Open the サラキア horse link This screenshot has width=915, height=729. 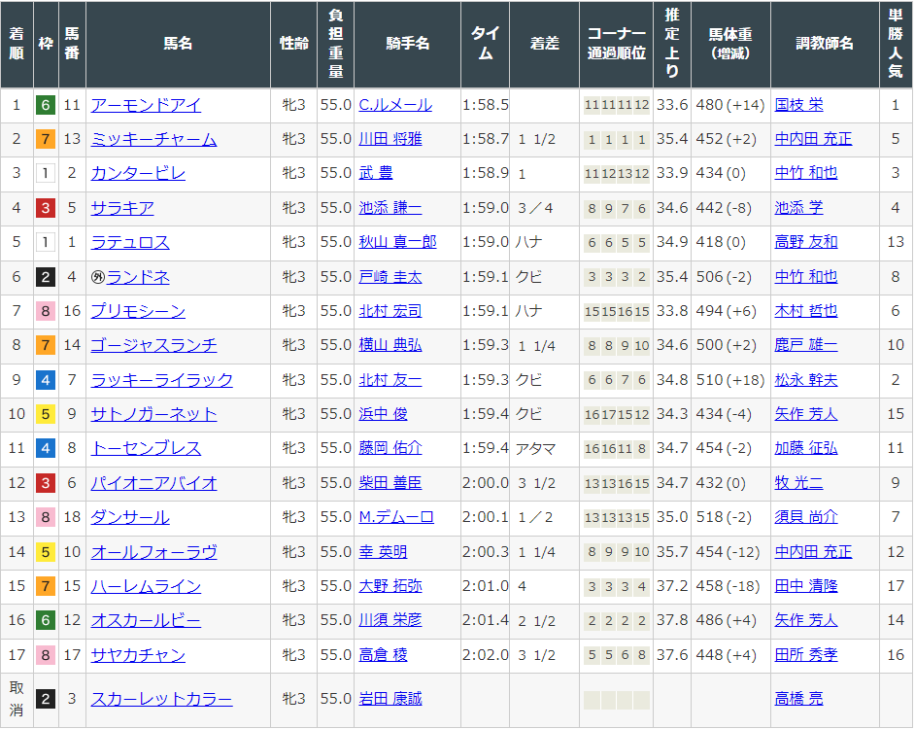click(x=122, y=209)
